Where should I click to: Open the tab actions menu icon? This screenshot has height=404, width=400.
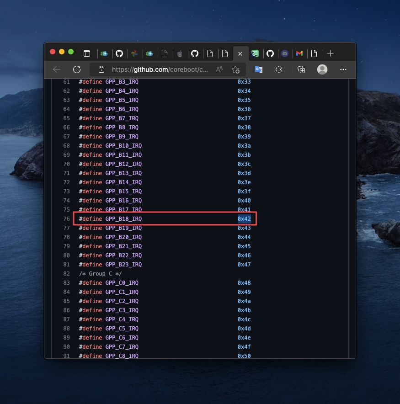86,53
